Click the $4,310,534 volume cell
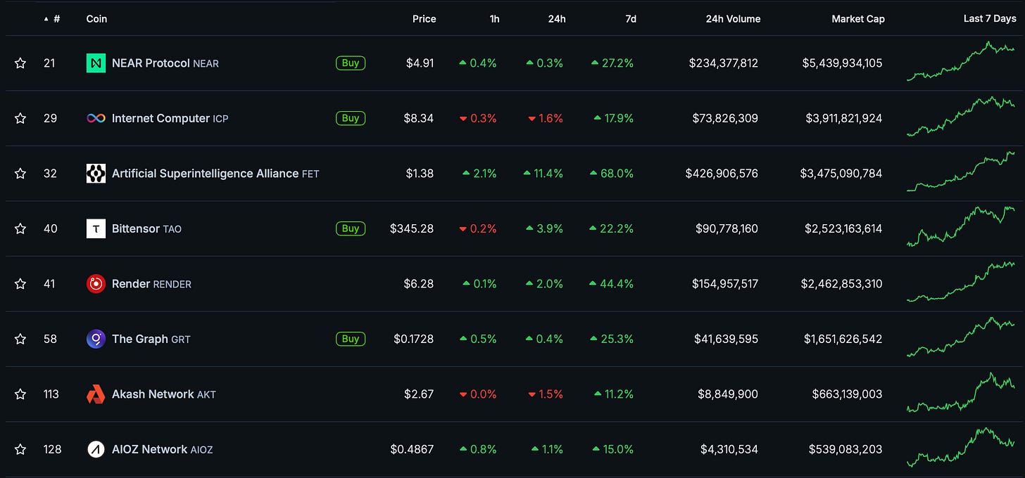1025x478 pixels. [729, 449]
